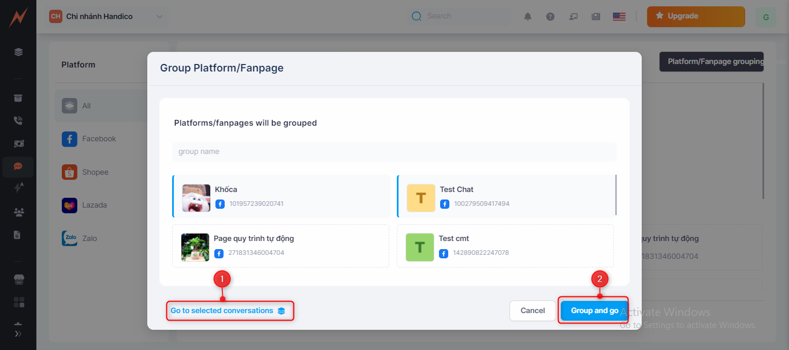Click the notification bell icon

527,17
